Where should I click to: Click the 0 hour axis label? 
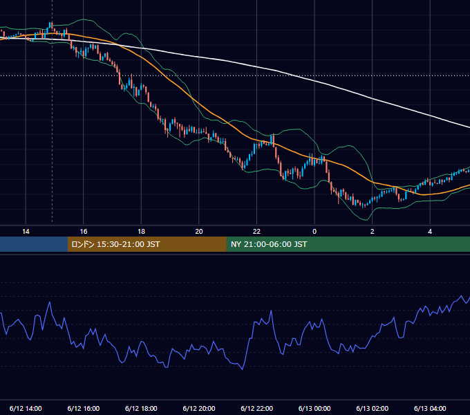314,232
